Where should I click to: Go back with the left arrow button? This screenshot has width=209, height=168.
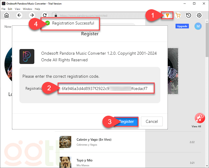(19, 15)
